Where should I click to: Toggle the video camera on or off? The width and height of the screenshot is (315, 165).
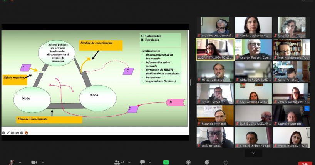(x=34, y=162)
